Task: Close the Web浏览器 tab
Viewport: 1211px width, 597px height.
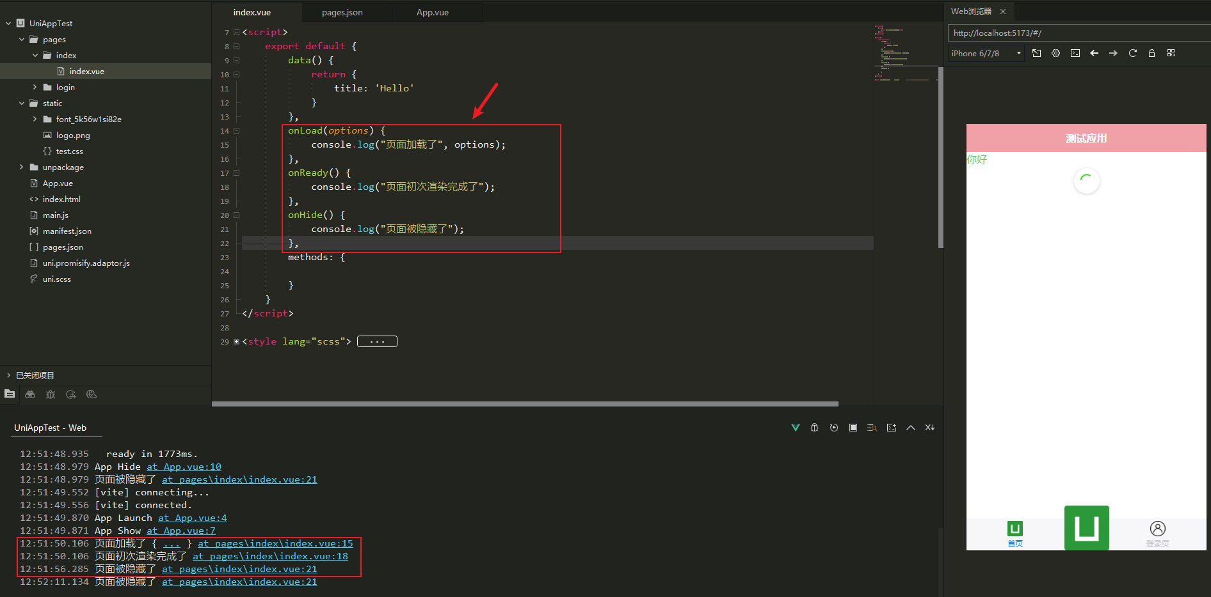Action: click(x=1003, y=12)
